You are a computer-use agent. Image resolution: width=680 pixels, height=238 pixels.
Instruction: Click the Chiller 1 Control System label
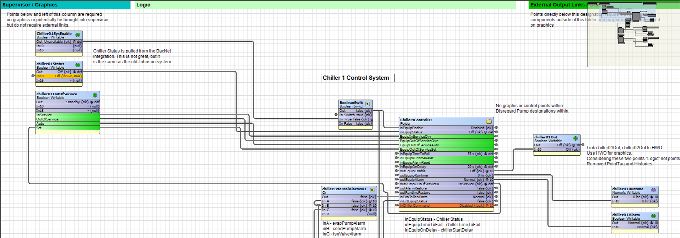click(x=357, y=78)
